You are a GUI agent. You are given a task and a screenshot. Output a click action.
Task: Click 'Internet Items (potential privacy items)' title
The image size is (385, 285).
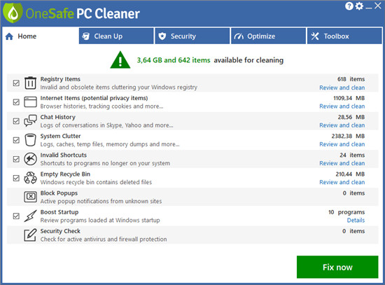pos(94,98)
